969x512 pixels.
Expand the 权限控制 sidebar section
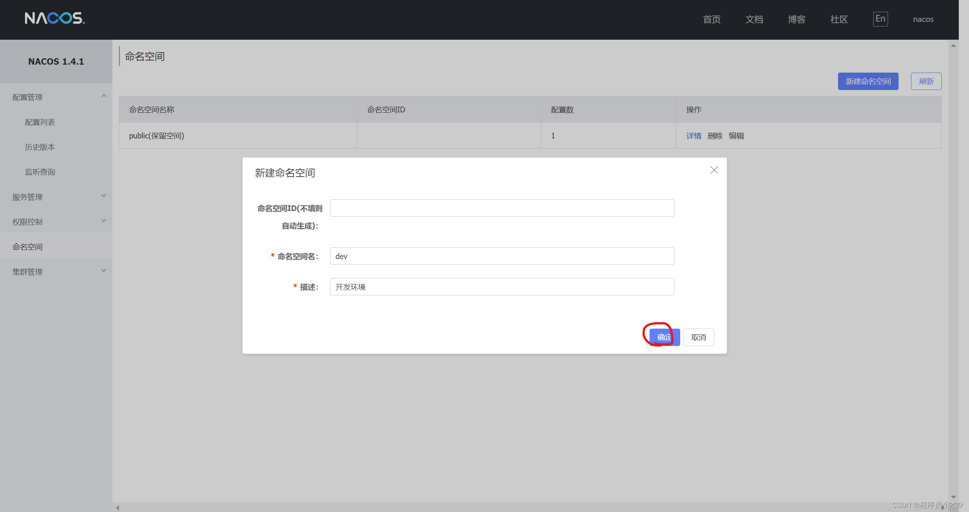(56, 222)
